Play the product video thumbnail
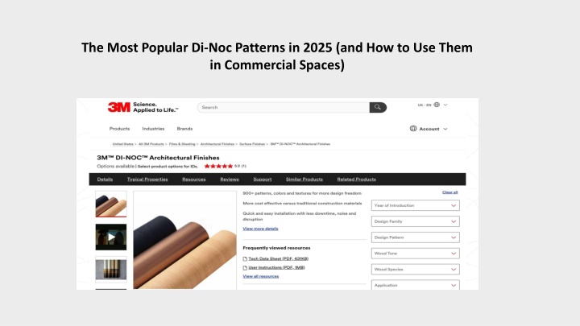The width and height of the screenshot is (580, 326). coord(111,237)
